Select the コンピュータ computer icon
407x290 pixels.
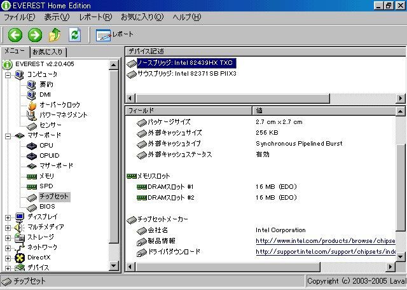point(19,74)
